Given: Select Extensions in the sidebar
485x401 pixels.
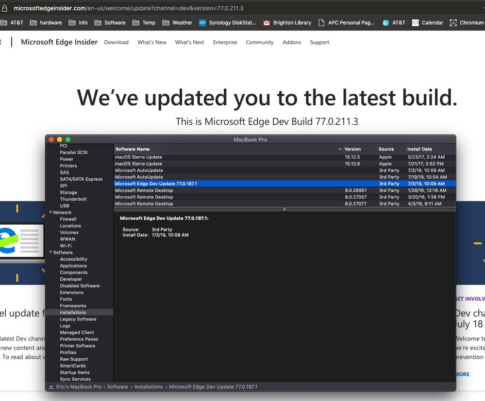Looking at the screenshot, I should tap(71, 292).
